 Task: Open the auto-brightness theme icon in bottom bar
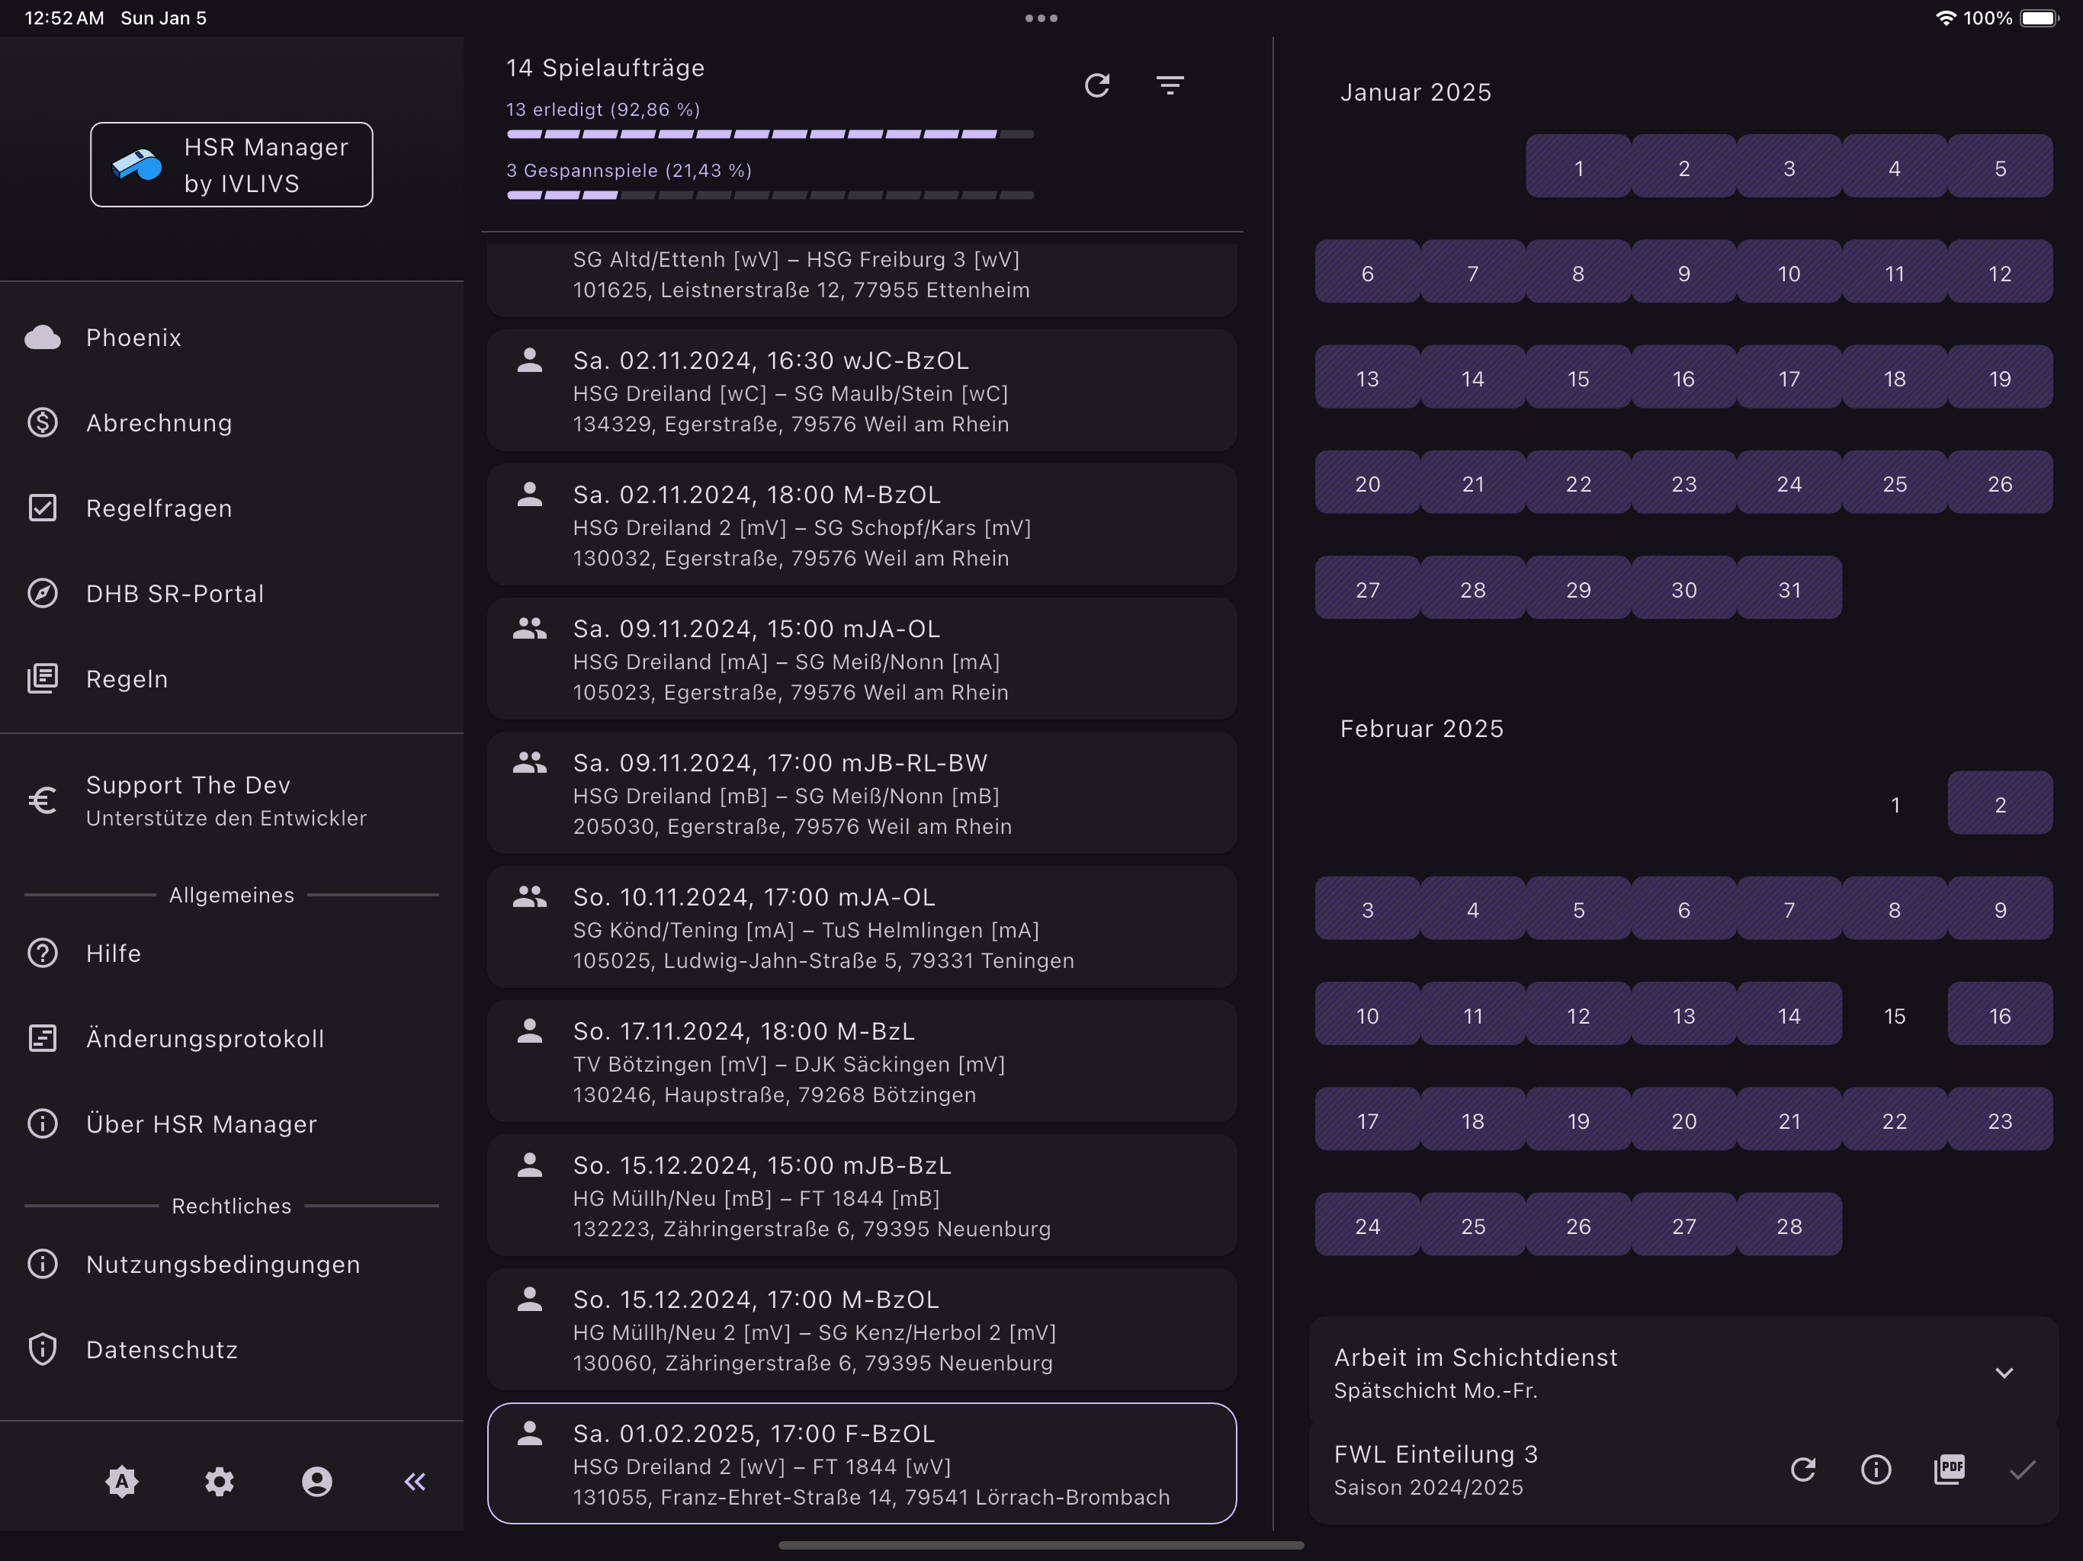point(121,1482)
